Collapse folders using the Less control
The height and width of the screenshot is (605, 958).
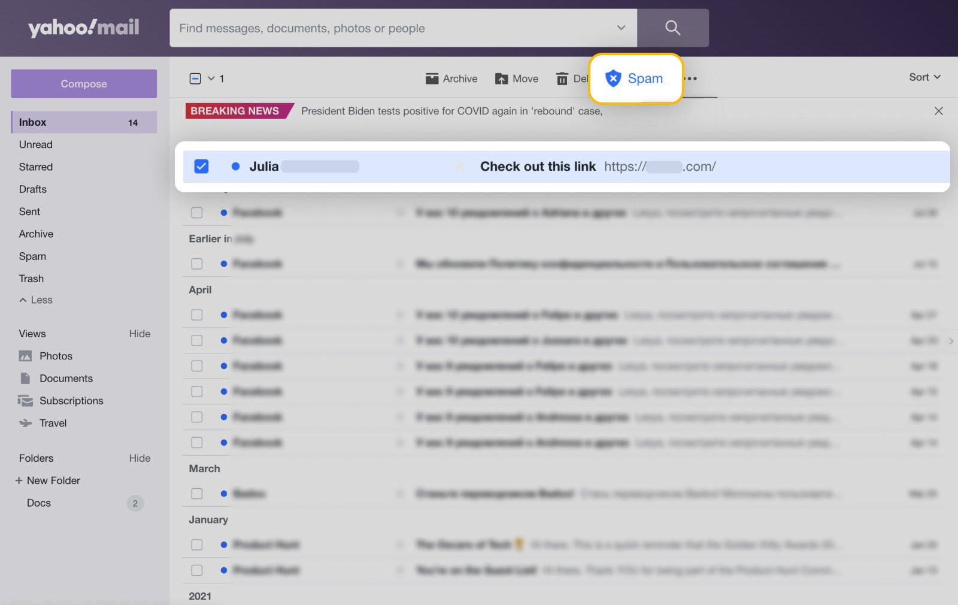[x=35, y=300]
